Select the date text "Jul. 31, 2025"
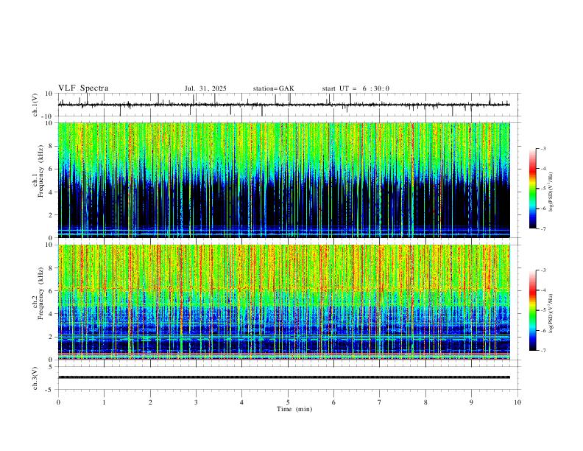583x451 pixels. (x=205, y=88)
